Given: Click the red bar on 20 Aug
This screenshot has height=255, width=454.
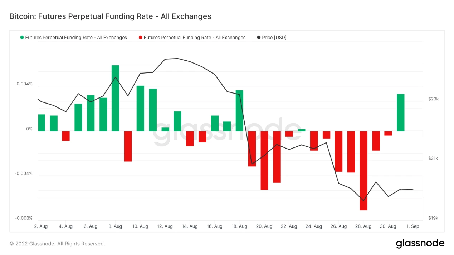Looking at the screenshot, I should (x=264, y=160).
